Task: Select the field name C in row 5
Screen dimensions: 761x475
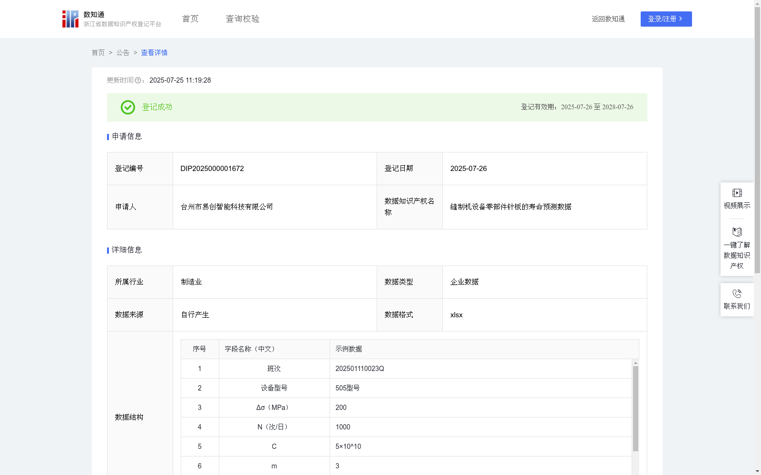Action: (274, 446)
